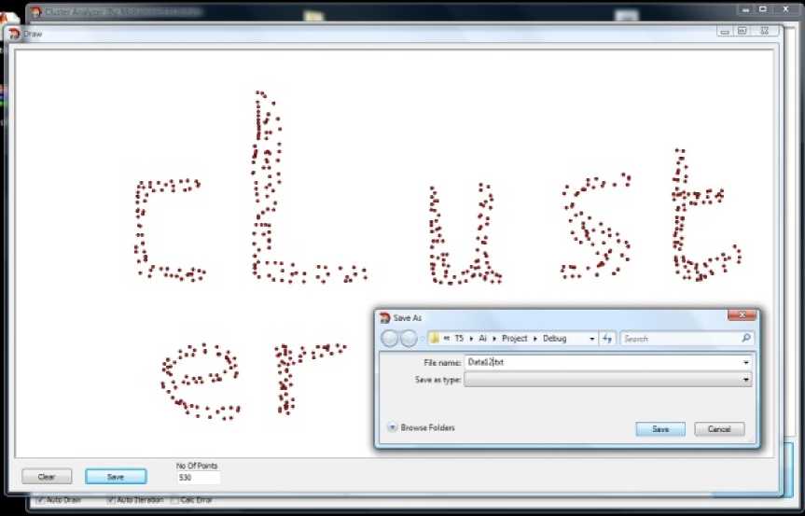
Task: Select the Debug breadcrumb in path
Action: point(554,339)
